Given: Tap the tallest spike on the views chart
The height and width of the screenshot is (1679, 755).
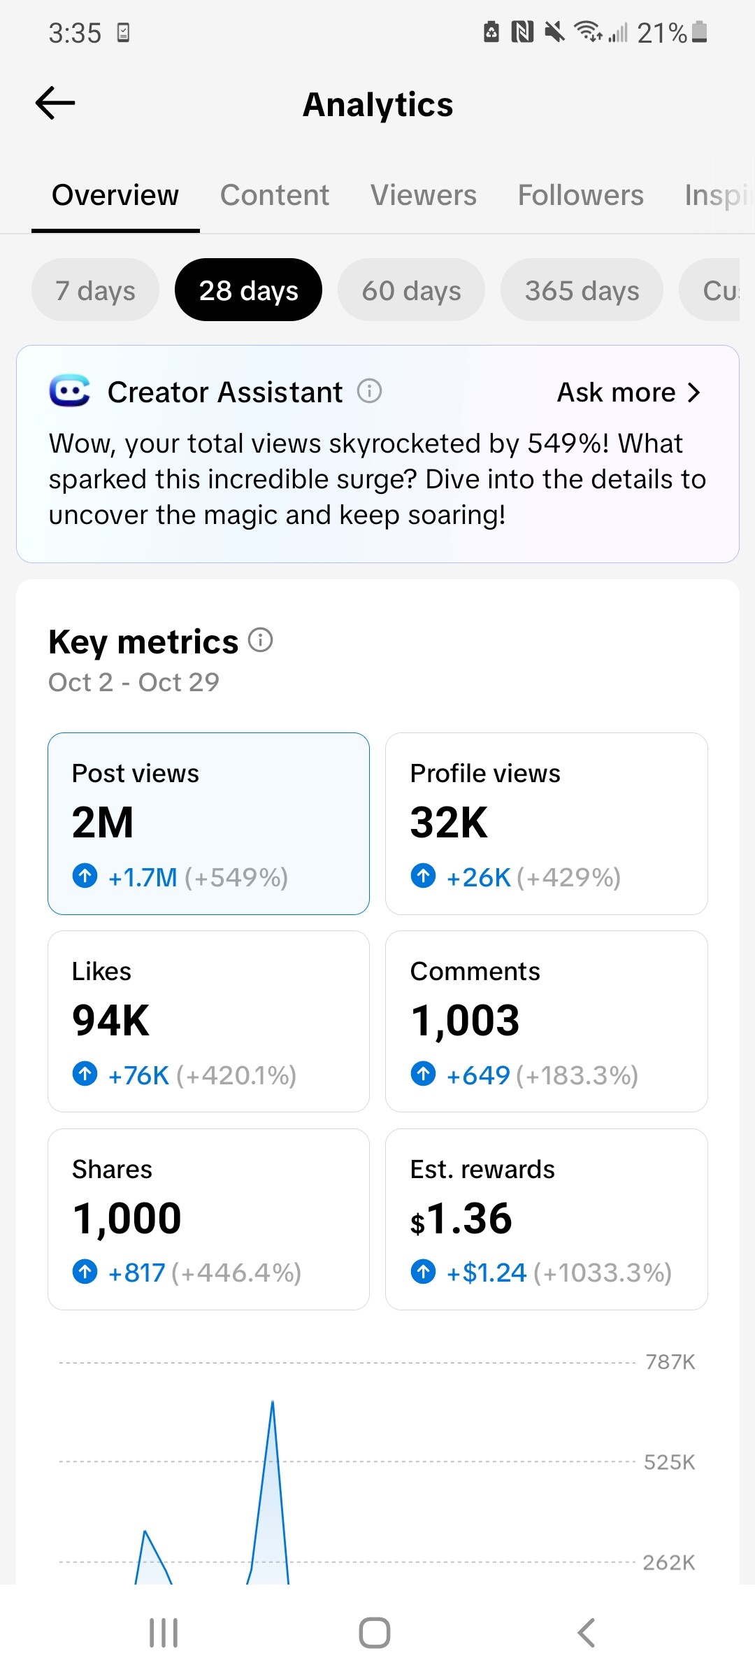Looking at the screenshot, I should point(272,1406).
